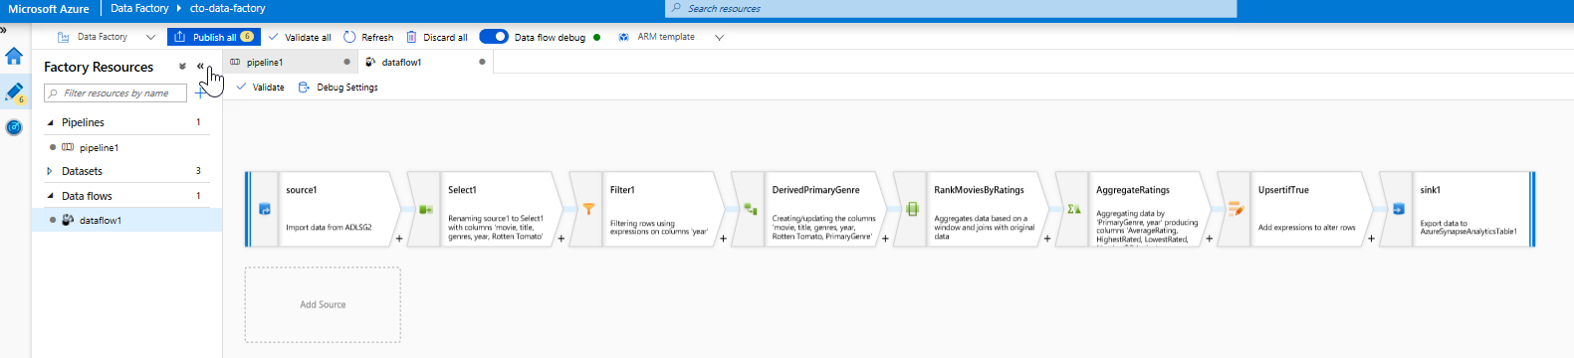The image size is (1574, 358).
Task: Collapse the Data flows tree group
Action: [51, 196]
